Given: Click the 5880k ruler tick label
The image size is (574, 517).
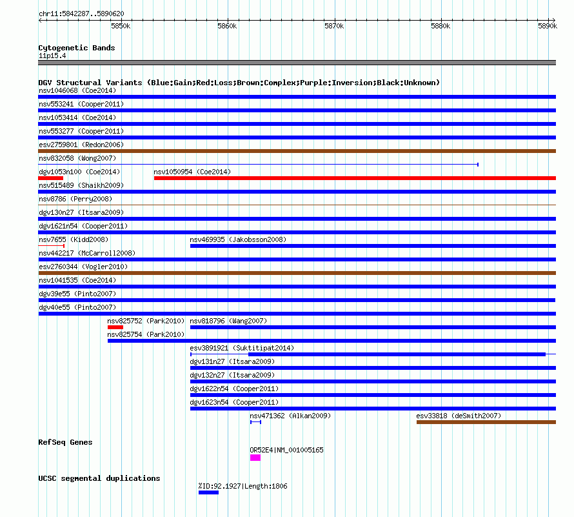Looking at the screenshot, I should tap(440, 26).
